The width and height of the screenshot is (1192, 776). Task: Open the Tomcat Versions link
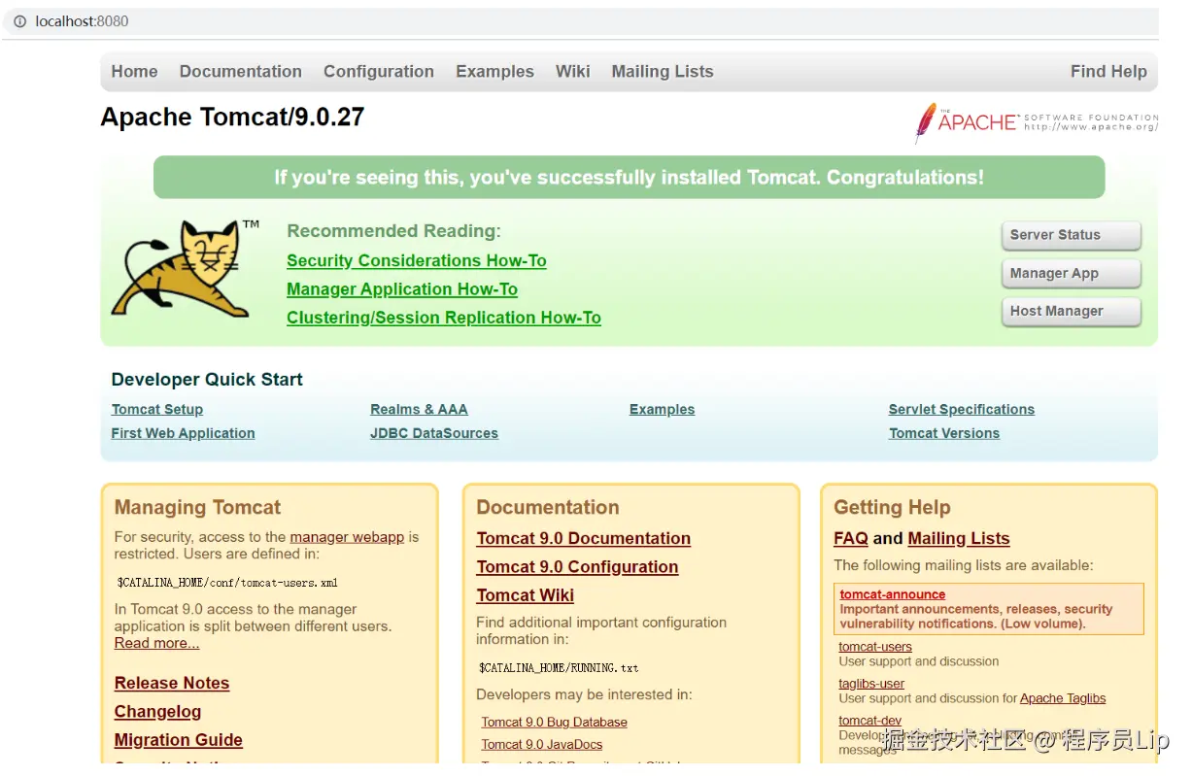[944, 434]
